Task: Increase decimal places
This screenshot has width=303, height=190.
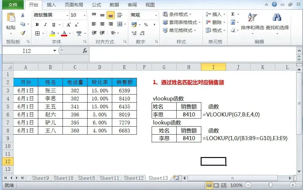Action: [134, 33]
